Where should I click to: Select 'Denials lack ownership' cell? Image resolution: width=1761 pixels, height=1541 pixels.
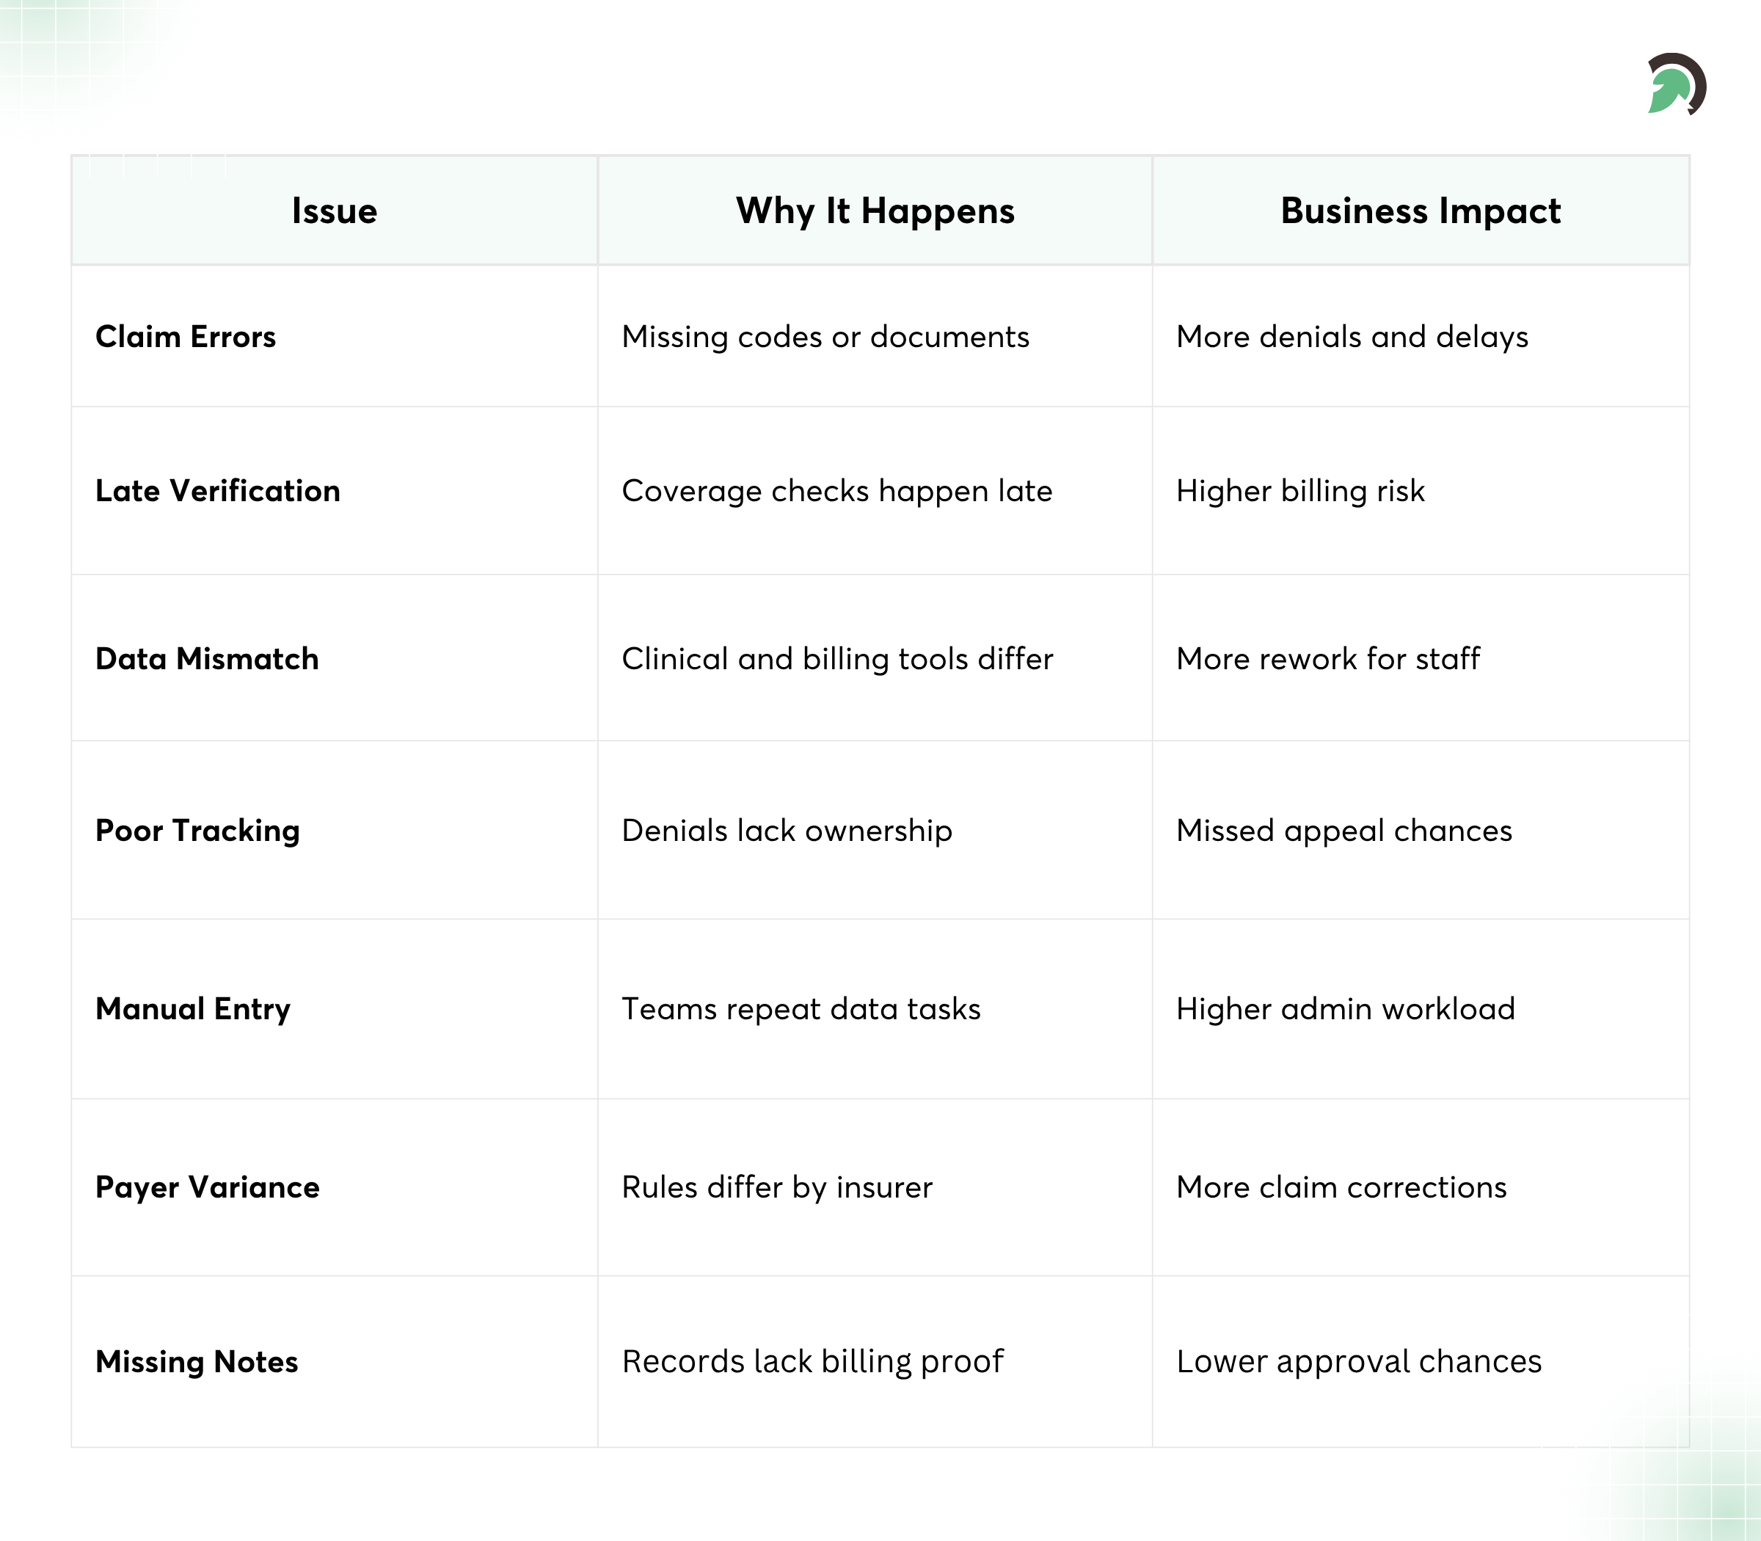click(786, 830)
